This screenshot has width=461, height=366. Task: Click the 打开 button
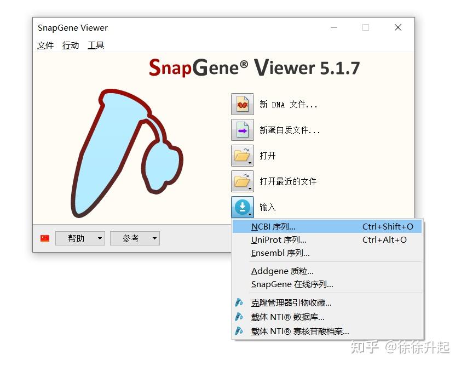click(x=268, y=156)
